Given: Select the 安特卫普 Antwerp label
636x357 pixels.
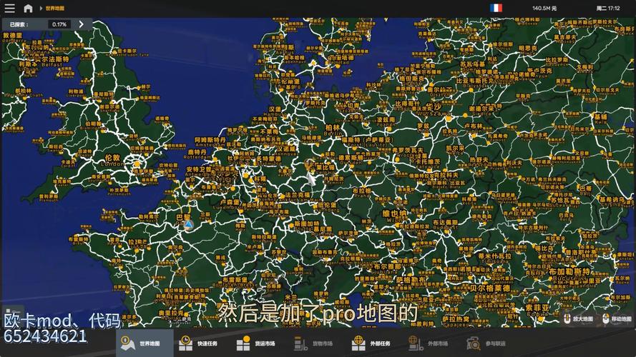Looking at the screenshot, I should (199, 170).
